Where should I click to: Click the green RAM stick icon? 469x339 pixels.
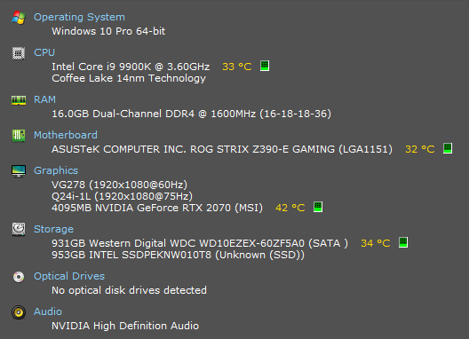[19, 100]
